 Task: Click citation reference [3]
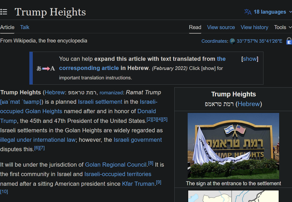[x=155, y=119]
